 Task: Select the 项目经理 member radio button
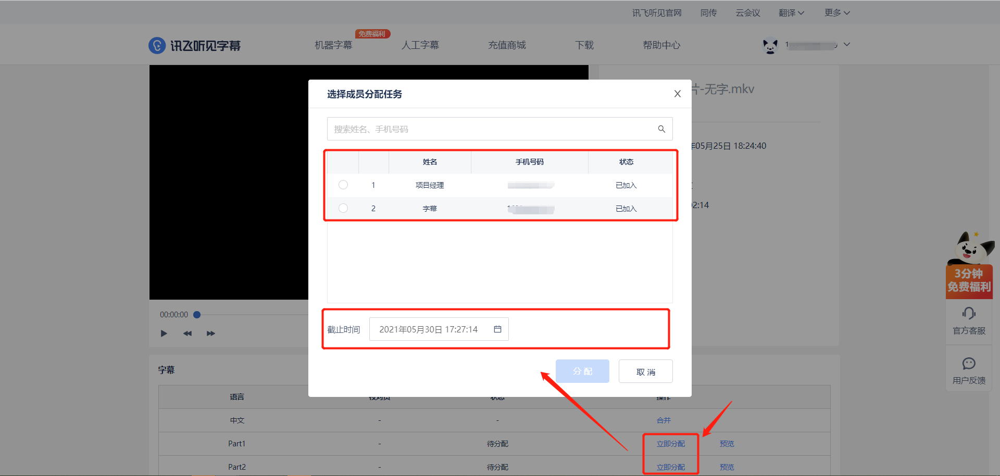343,185
